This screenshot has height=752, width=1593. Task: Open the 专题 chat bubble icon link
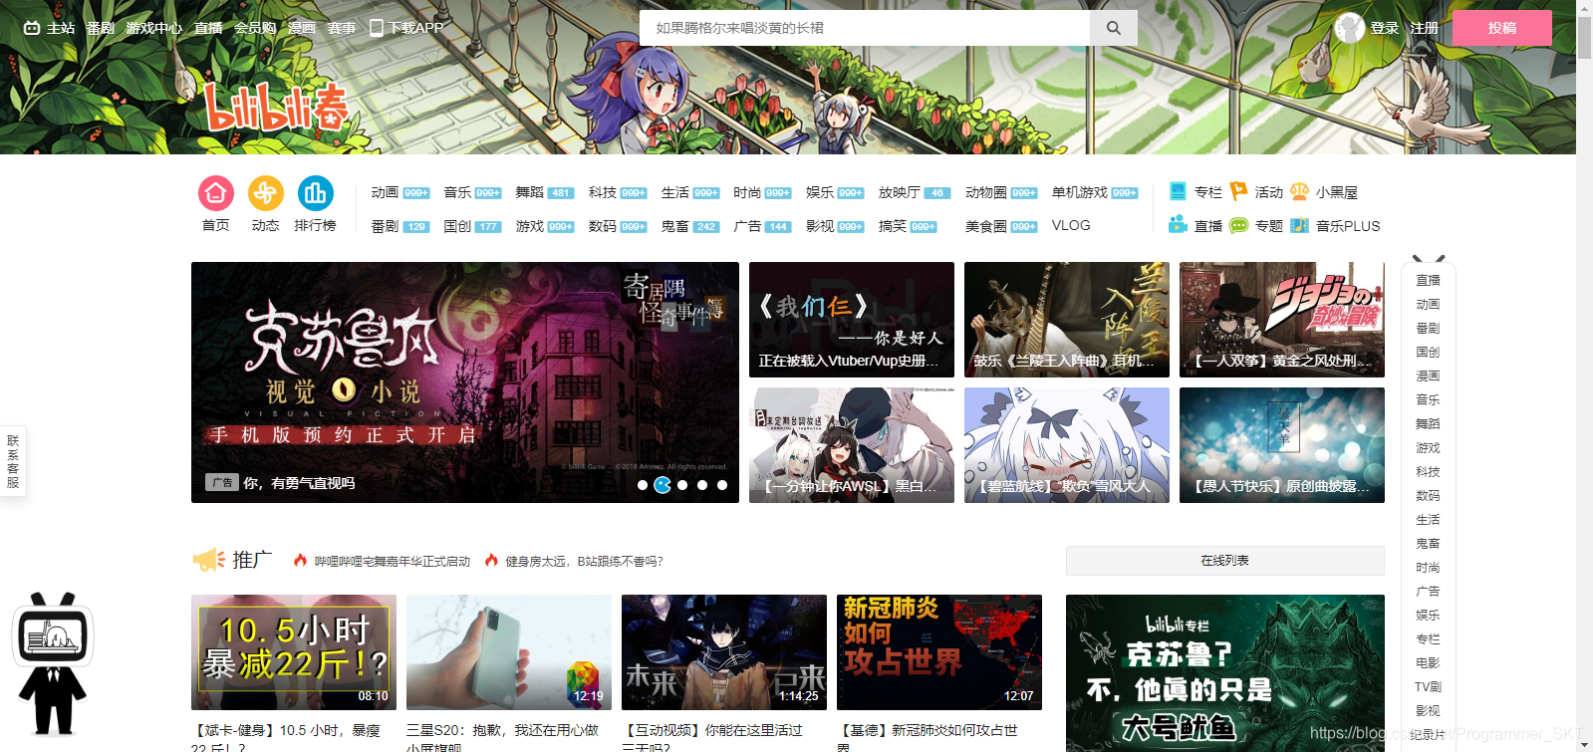[x=1238, y=225]
